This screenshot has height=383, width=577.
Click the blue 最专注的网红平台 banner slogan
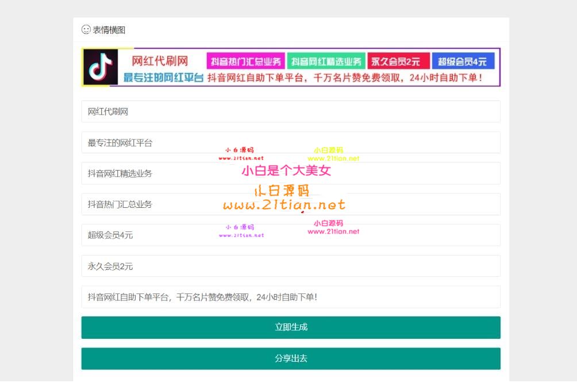point(163,78)
